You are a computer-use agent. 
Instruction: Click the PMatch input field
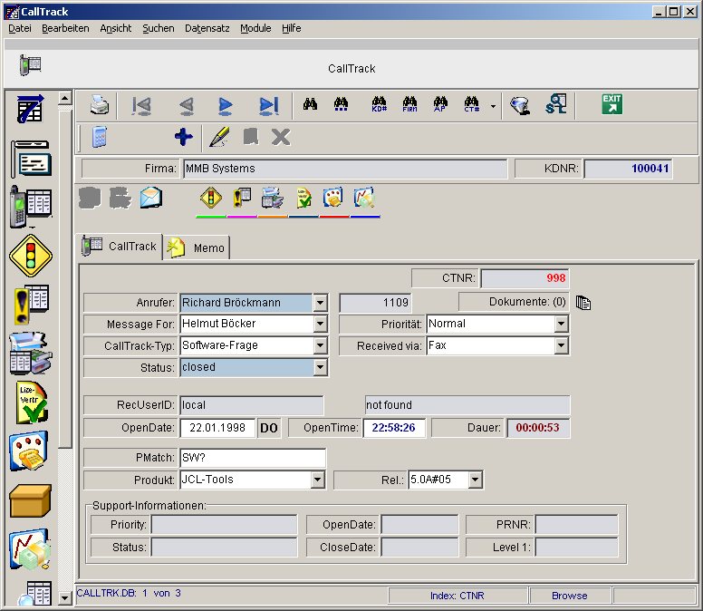[x=252, y=458]
